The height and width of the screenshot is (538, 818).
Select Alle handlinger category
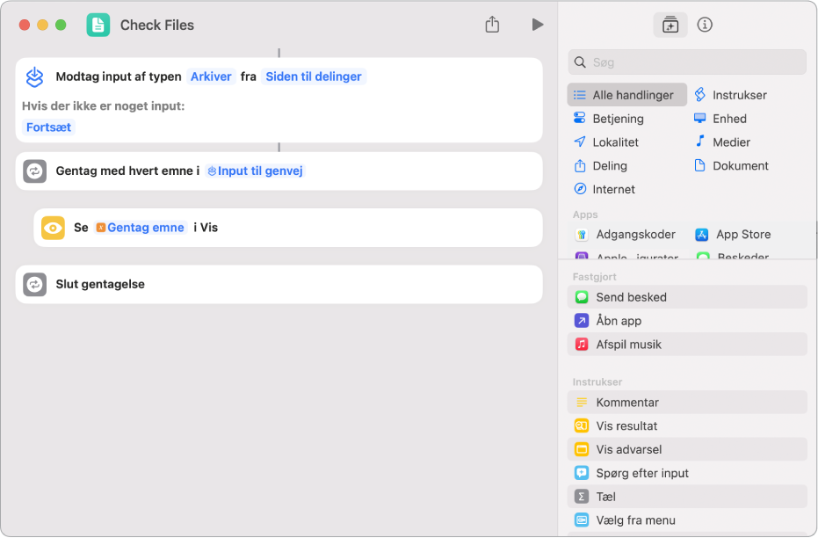(x=627, y=95)
